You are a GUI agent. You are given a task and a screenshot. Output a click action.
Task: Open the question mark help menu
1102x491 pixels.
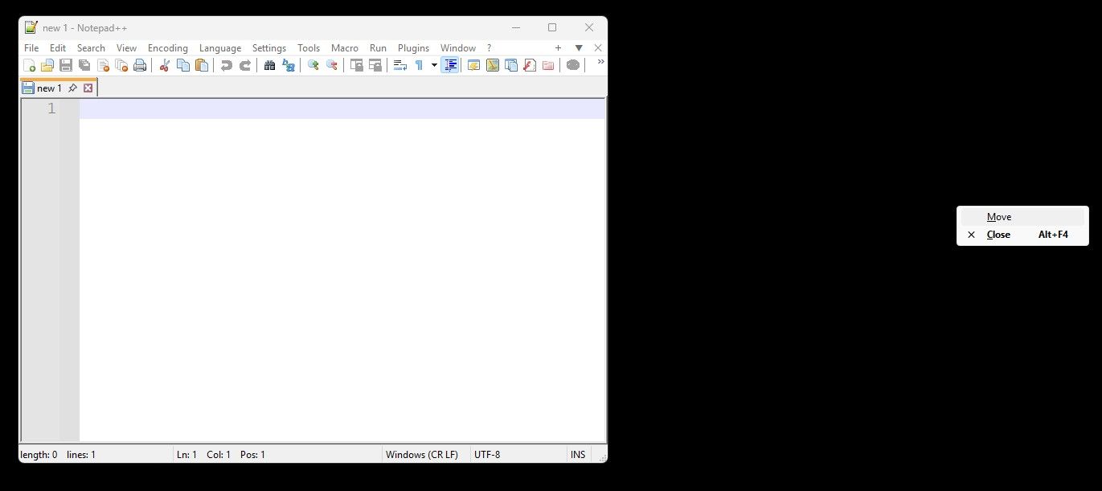tap(489, 48)
